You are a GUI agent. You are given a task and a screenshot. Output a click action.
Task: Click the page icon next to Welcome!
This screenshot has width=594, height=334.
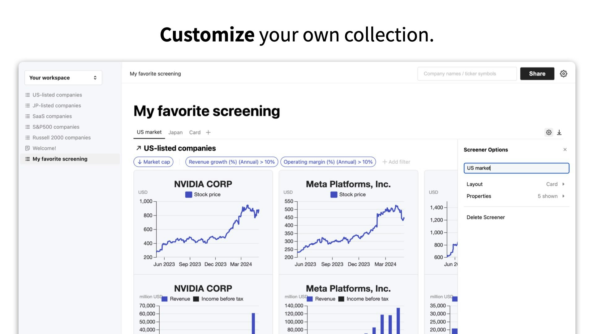tap(28, 148)
